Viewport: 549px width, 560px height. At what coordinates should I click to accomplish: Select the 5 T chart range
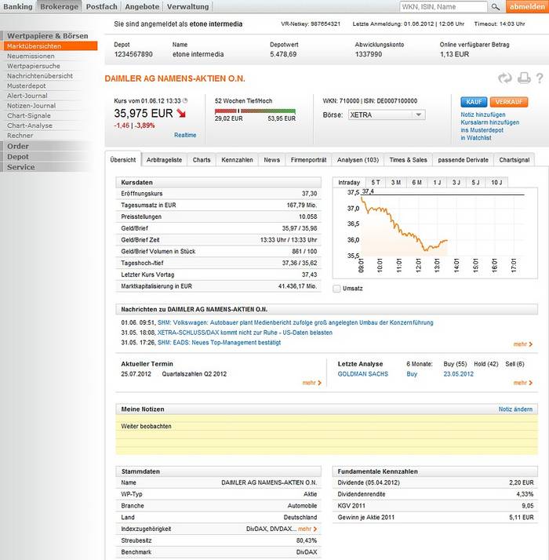[x=376, y=183]
